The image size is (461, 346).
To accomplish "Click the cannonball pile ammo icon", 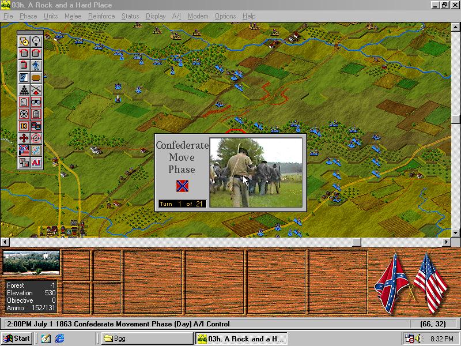I will point(24,89).
